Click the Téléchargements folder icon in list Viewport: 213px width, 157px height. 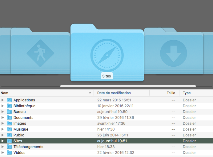(9, 147)
